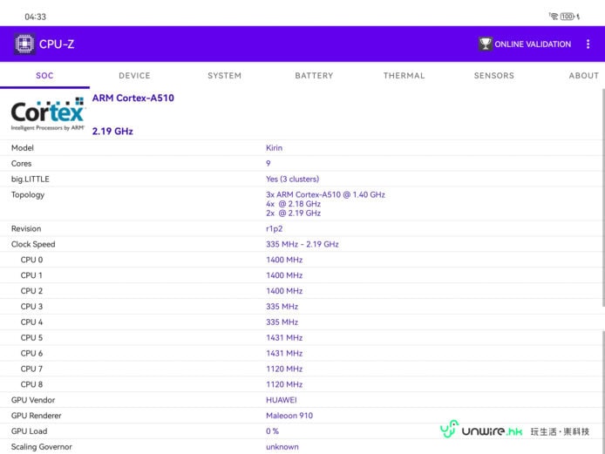
Task: Click the GPU Load label
Action: coord(30,431)
